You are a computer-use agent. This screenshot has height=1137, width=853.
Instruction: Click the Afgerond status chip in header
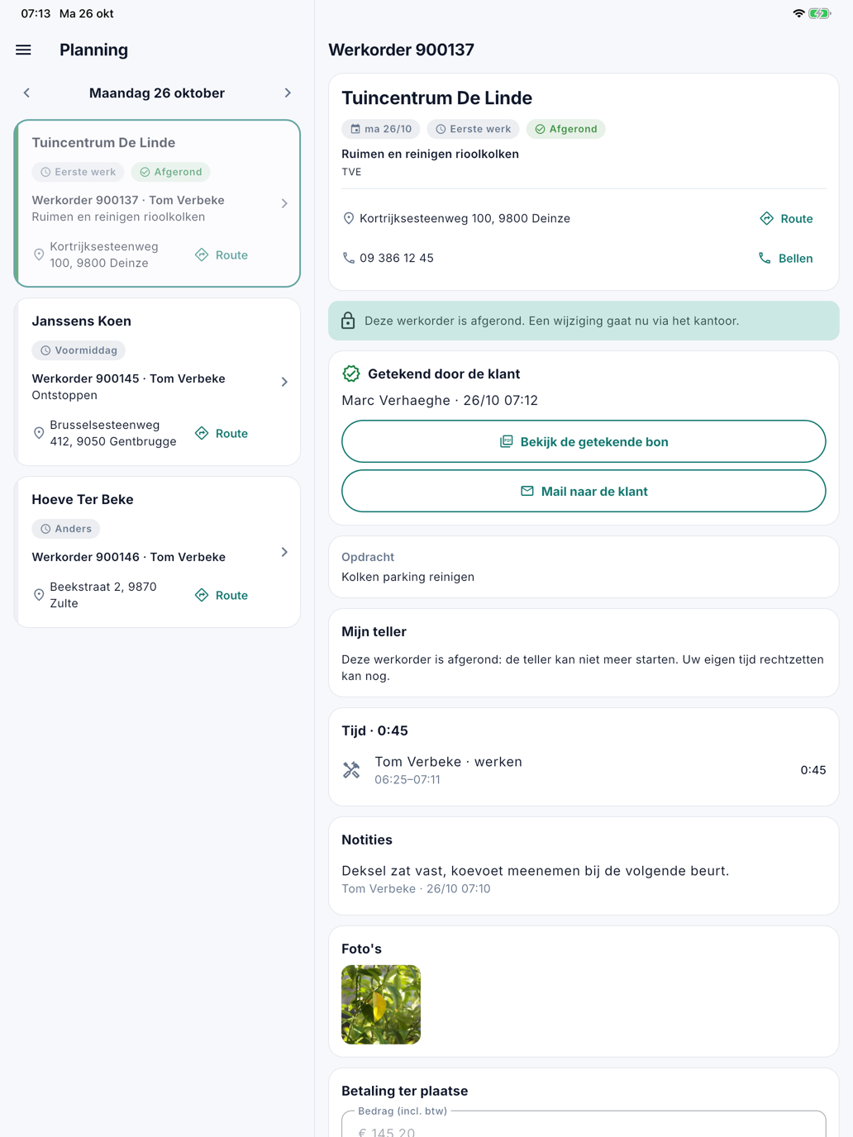(566, 129)
